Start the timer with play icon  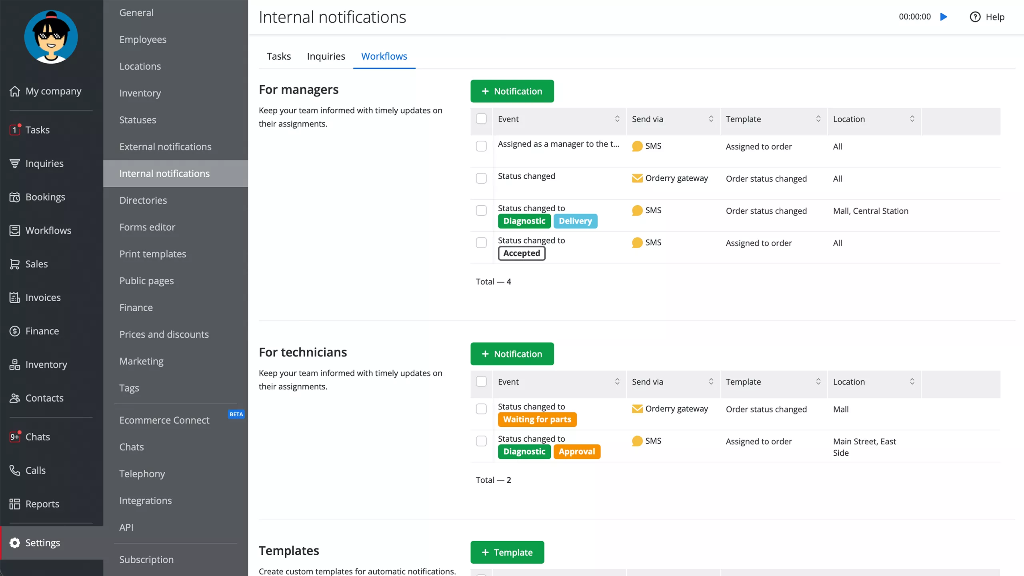coord(944,17)
